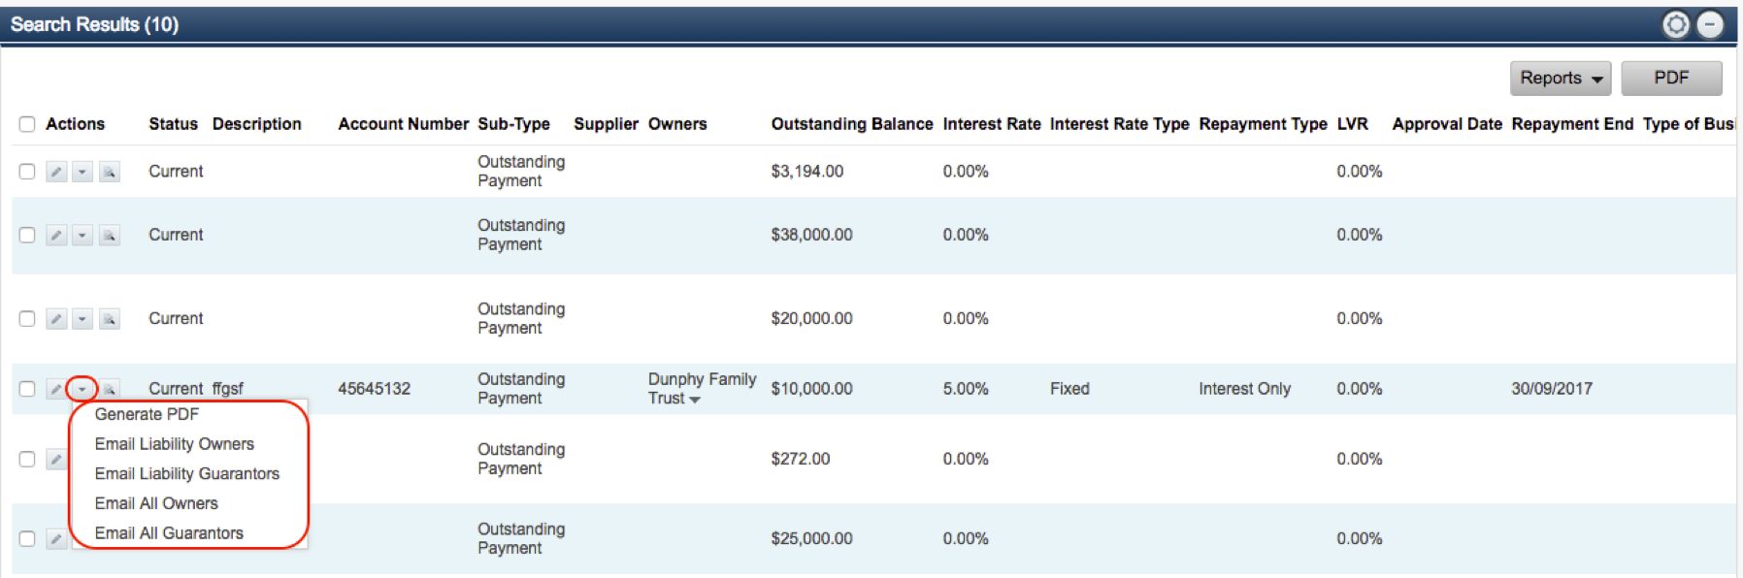Click the ffgsf description text

(x=227, y=389)
